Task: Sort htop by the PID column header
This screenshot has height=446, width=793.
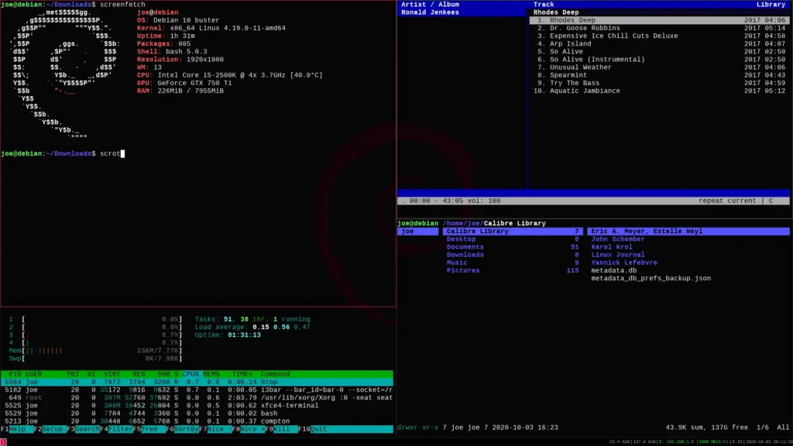Action: [15, 374]
